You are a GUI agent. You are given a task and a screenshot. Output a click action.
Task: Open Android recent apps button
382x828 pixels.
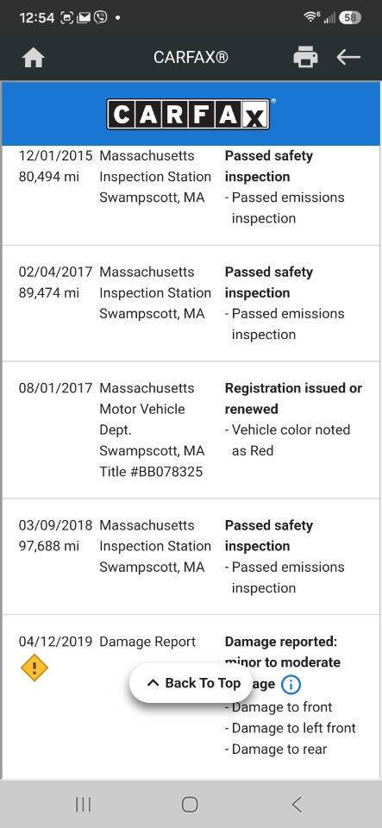84,804
